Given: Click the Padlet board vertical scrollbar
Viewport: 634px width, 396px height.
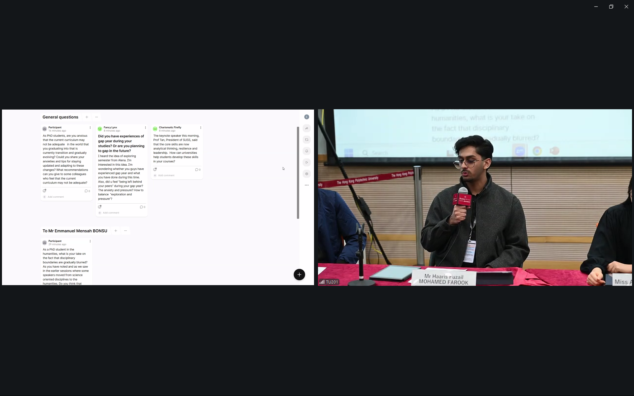Looking at the screenshot, I should click(x=298, y=173).
